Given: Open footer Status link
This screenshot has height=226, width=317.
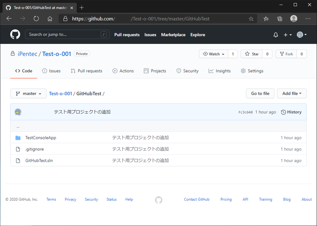Looking at the screenshot, I should click(x=111, y=199).
